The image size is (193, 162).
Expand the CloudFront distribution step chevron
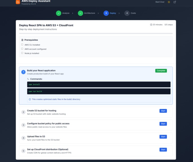(x=170, y=150)
